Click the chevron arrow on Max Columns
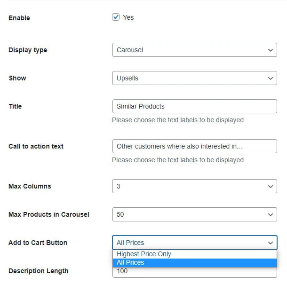The width and height of the screenshot is (287, 283). [x=270, y=186]
